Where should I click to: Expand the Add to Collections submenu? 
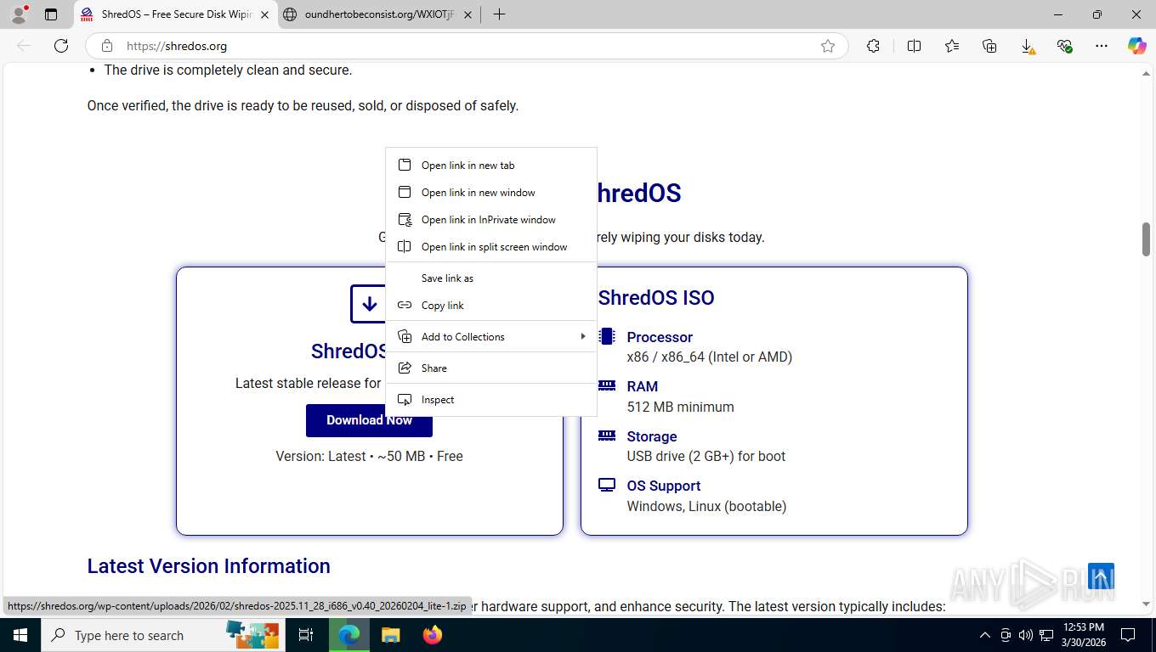pyautogui.click(x=491, y=337)
